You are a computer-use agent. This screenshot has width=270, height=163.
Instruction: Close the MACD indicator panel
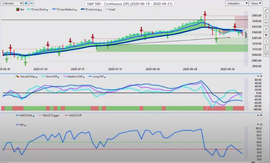pos(261,115)
